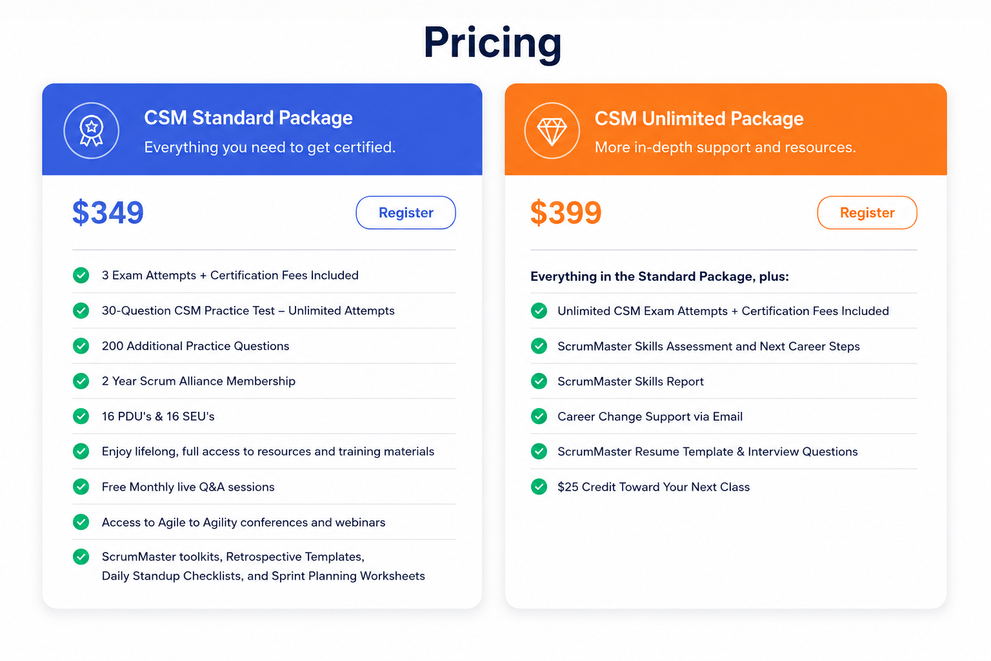Click check icon beside Career Change Support via Email
The height and width of the screenshot is (661, 991).
pyautogui.click(x=539, y=416)
